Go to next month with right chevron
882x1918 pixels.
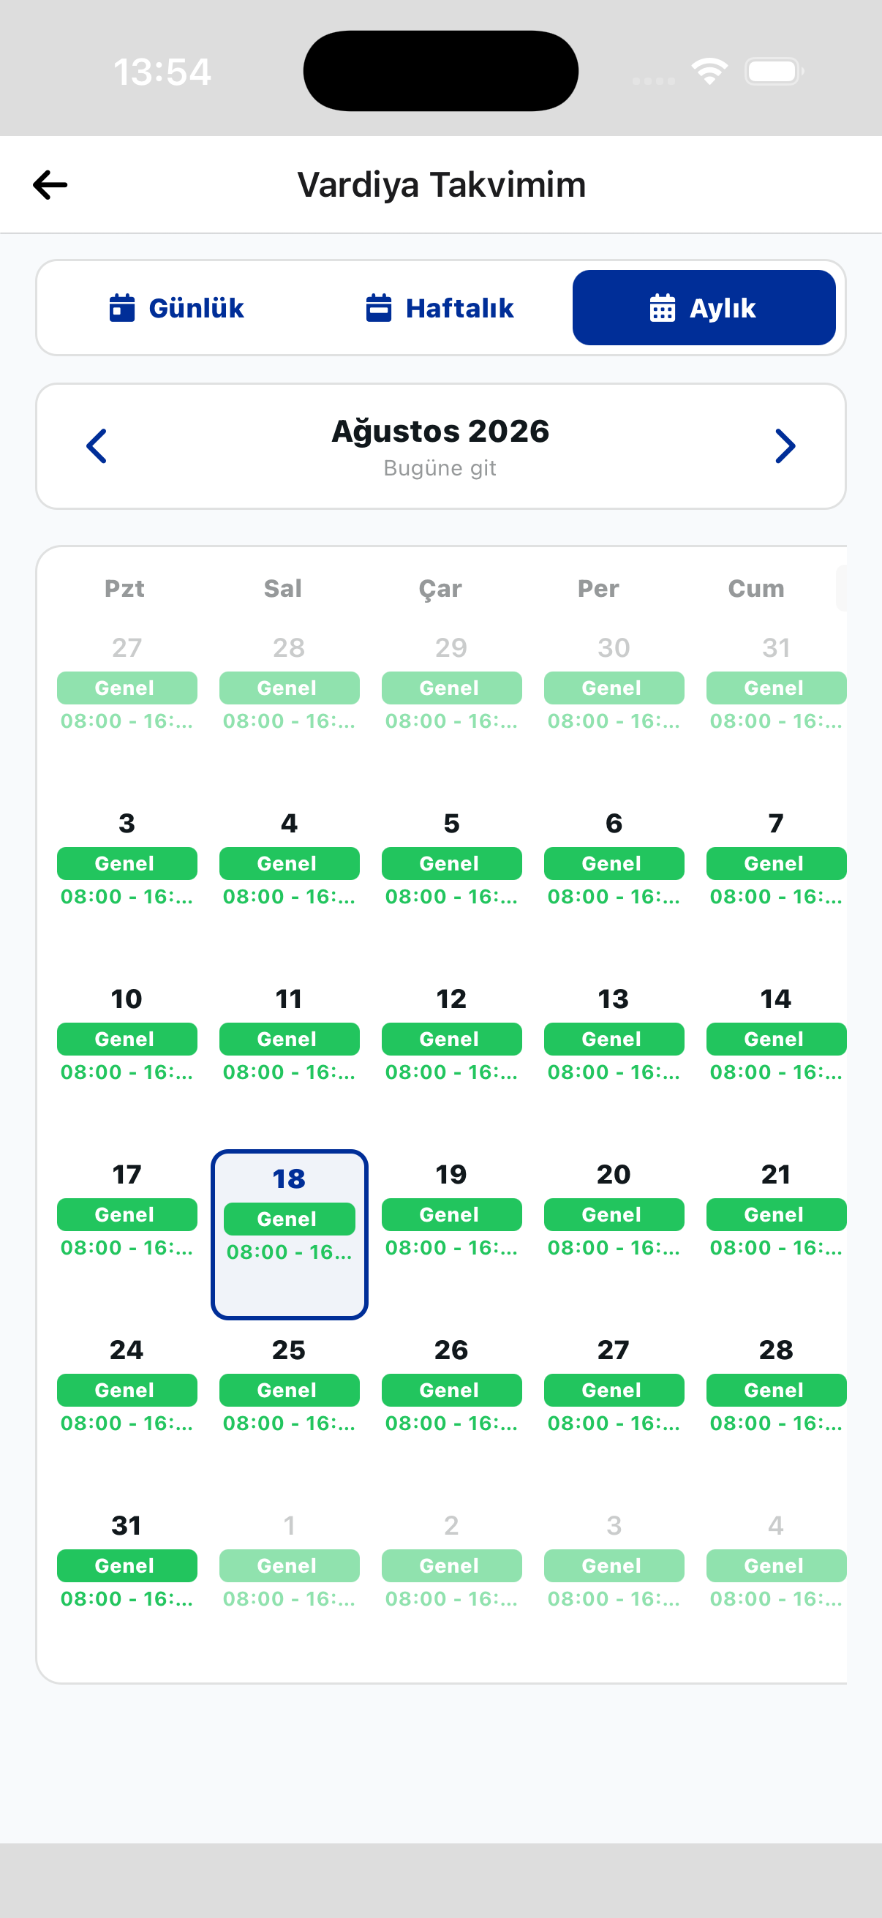point(785,446)
